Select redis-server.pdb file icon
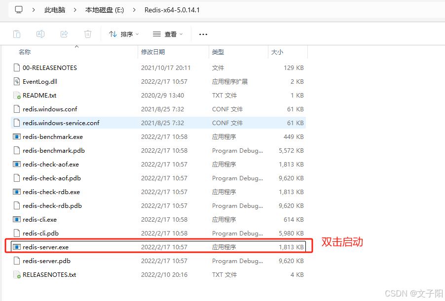 pos(17,261)
